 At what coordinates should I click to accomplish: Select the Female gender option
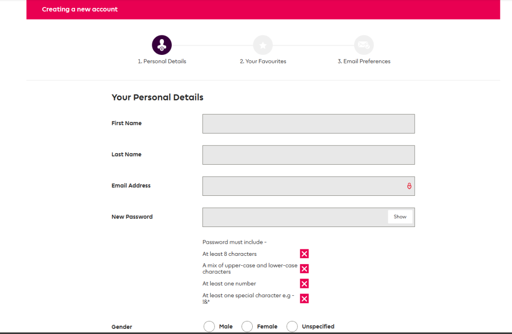pyautogui.click(x=247, y=327)
